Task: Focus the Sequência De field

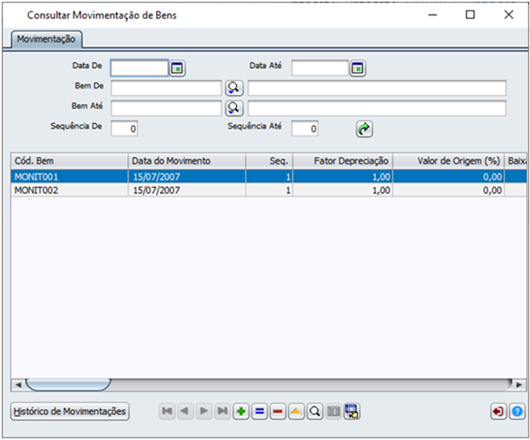Action: pyautogui.click(x=124, y=129)
